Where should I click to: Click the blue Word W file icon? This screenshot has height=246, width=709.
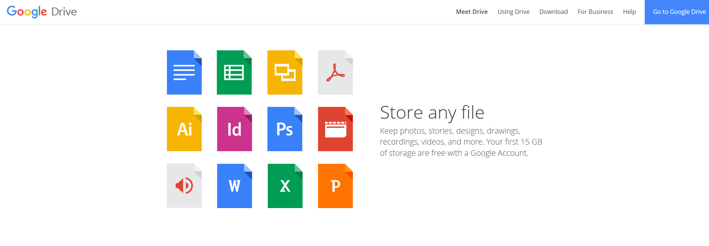tap(235, 186)
